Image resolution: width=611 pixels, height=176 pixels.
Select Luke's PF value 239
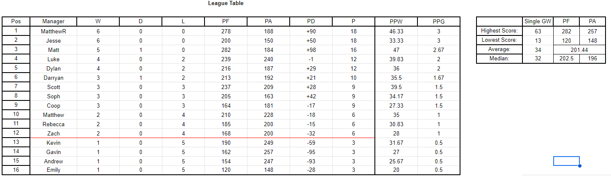click(x=226, y=59)
